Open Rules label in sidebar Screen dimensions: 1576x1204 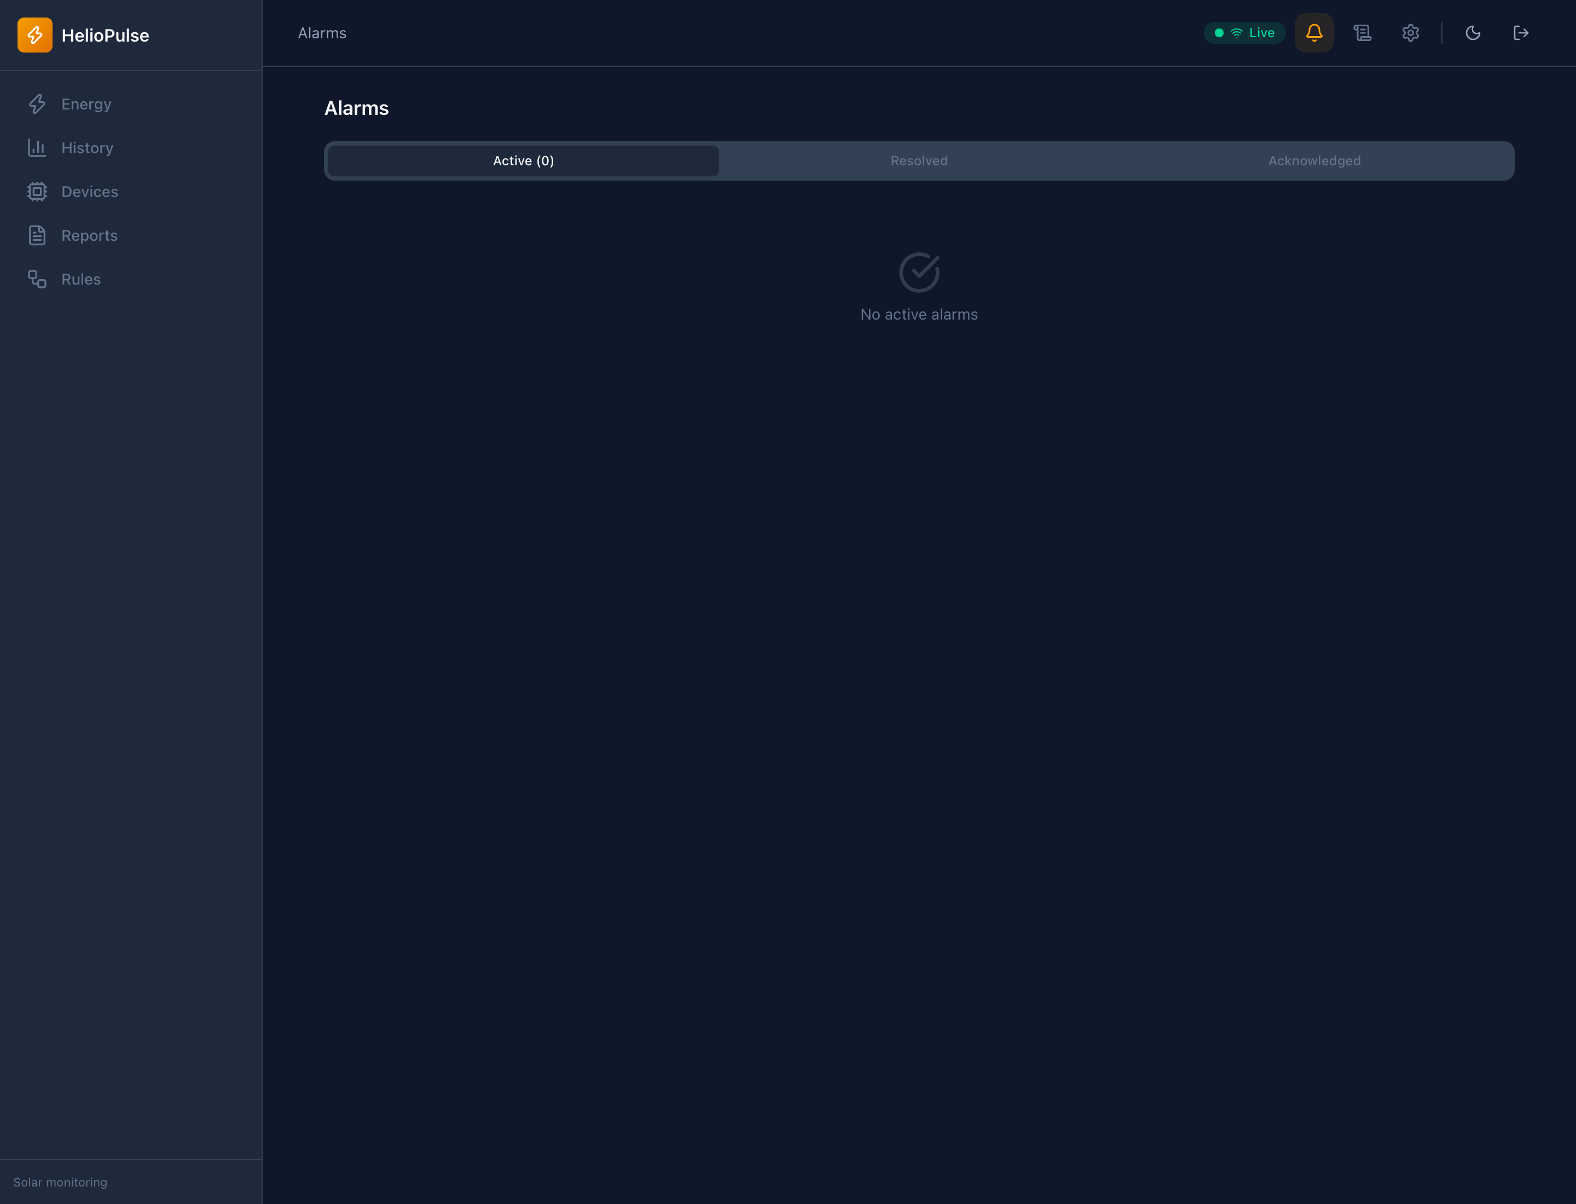coord(81,279)
